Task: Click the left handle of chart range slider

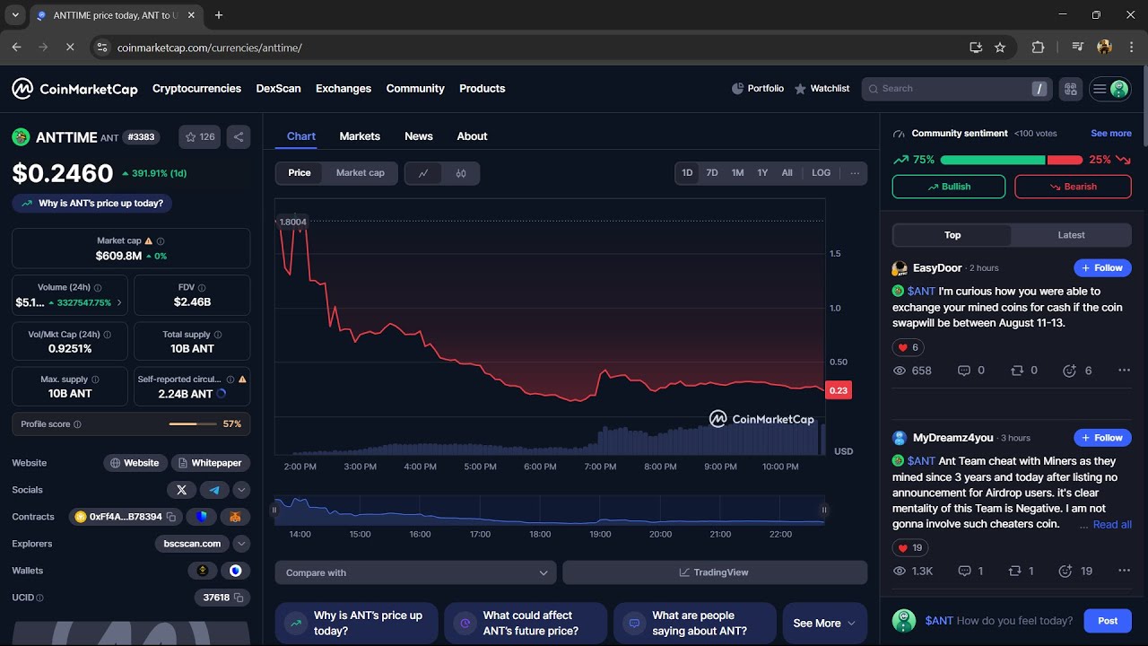Action: [x=275, y=511]
